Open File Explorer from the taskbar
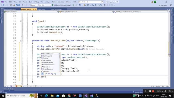 click(52, 96)
